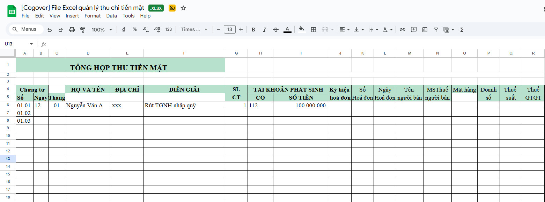Open the Borders tool

click(314, 30)
